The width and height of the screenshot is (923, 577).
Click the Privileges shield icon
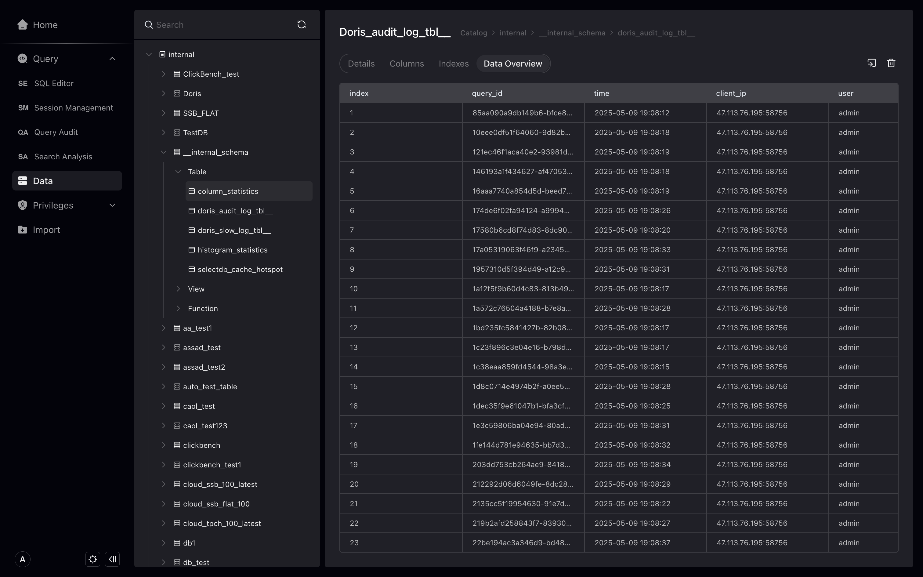pyautogui.click(x=23, y=205)
